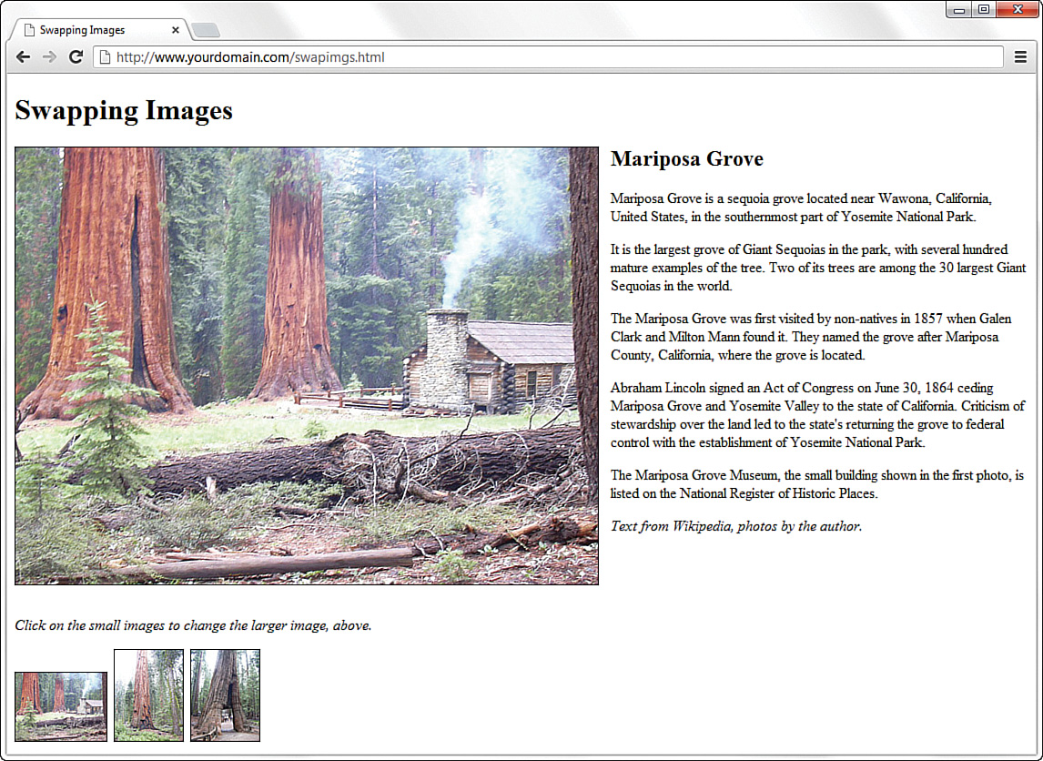Screen dimensions: 1043x761
Task: Open the Chrome hamburger menu
Action: pyautogui.click(x=1020, y=56)
